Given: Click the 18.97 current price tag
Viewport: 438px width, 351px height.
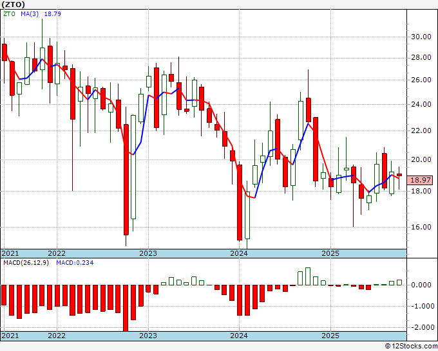Looking at the screenshot, I should [420, 180].
